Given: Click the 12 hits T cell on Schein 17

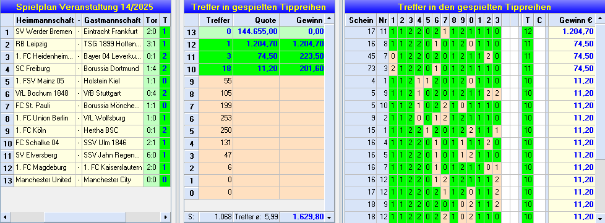Looking at the screenshot, I should click(x=528, y=32).
